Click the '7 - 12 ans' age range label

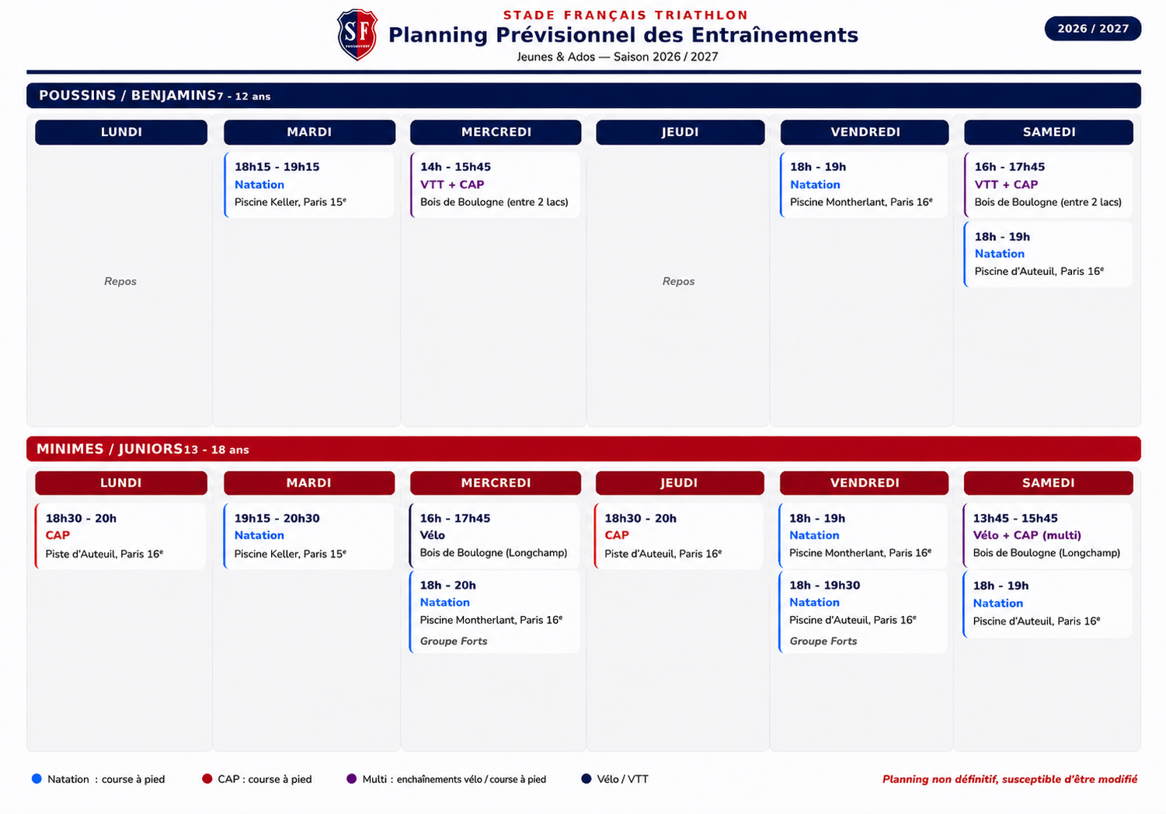[244, 96]
